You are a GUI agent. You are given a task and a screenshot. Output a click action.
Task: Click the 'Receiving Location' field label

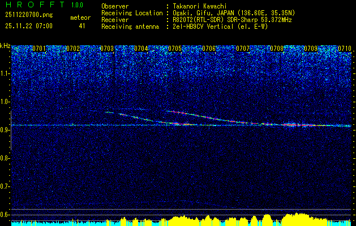132,13
